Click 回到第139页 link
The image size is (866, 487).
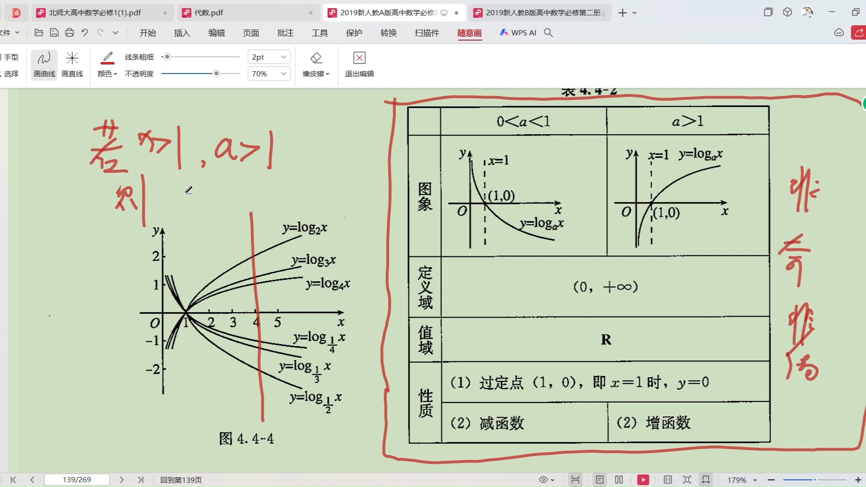(x=181, y=480)
